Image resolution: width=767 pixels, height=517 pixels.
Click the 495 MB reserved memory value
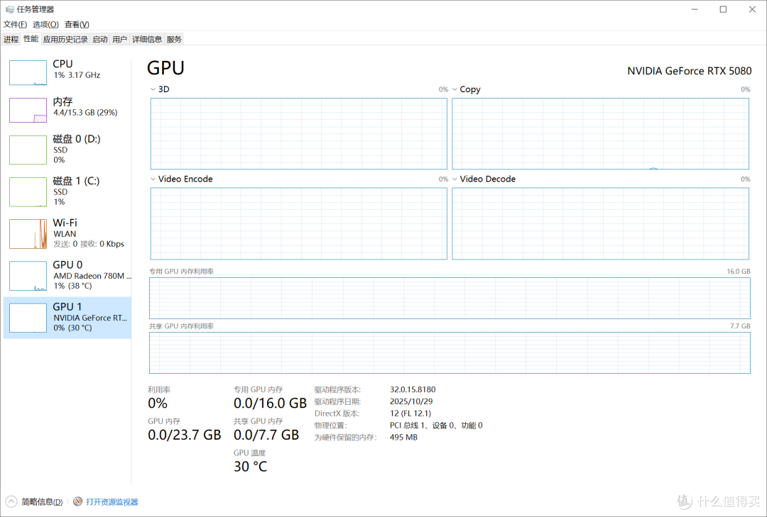pos(403,438)
